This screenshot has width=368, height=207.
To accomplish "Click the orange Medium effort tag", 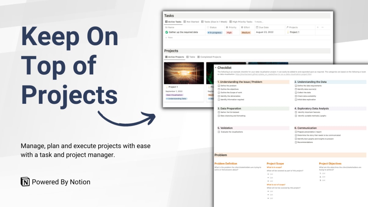I will [246, 32].
